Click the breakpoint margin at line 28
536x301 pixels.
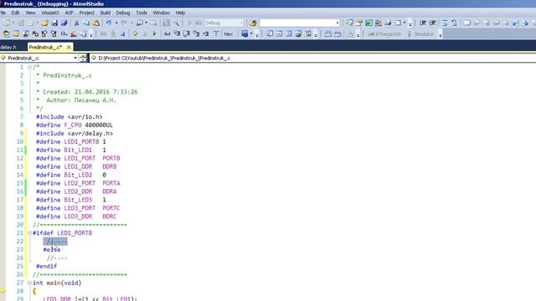click(3, 291)
